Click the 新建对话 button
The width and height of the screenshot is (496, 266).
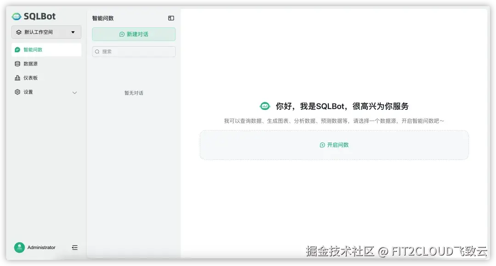point(134,34)
